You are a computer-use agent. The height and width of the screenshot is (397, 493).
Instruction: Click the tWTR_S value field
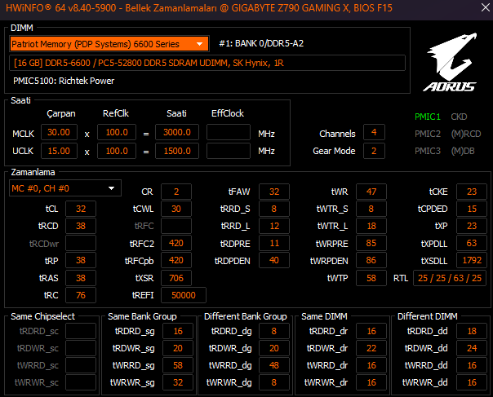click(x=371, y=209)
